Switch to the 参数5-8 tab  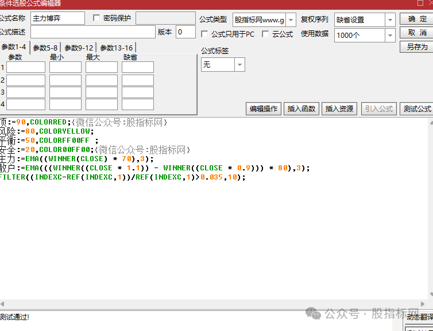click(45, 48)
